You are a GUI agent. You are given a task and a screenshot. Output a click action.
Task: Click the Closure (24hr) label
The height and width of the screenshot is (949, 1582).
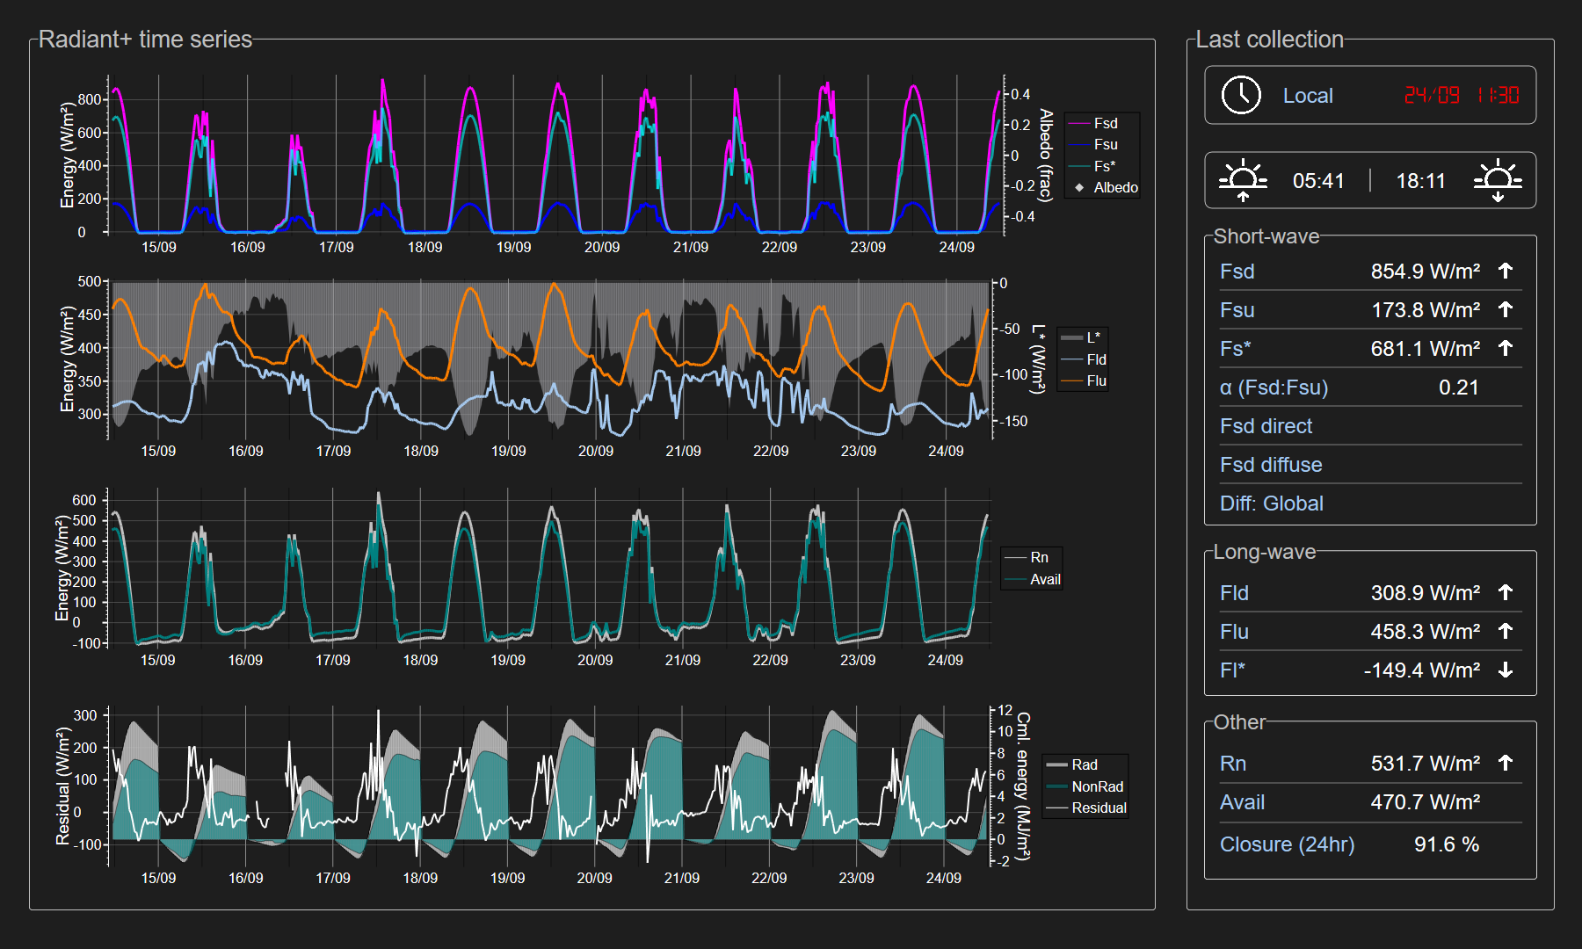[1287, 844]
